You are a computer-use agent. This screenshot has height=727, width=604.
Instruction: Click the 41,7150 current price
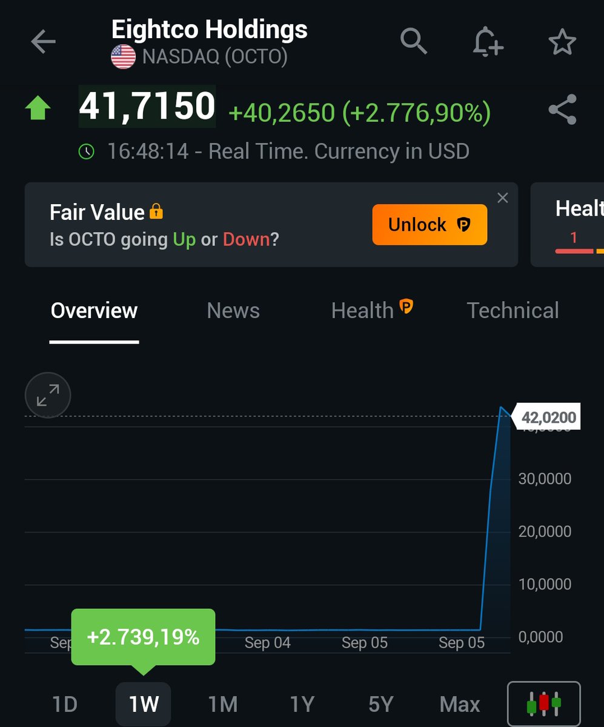(x=147, y=106)
